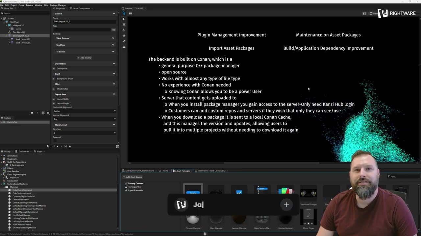Viewport: 421px width, 236px height.
Task: Click the grid layout tool icon in preview
Action: click(124, 25)
